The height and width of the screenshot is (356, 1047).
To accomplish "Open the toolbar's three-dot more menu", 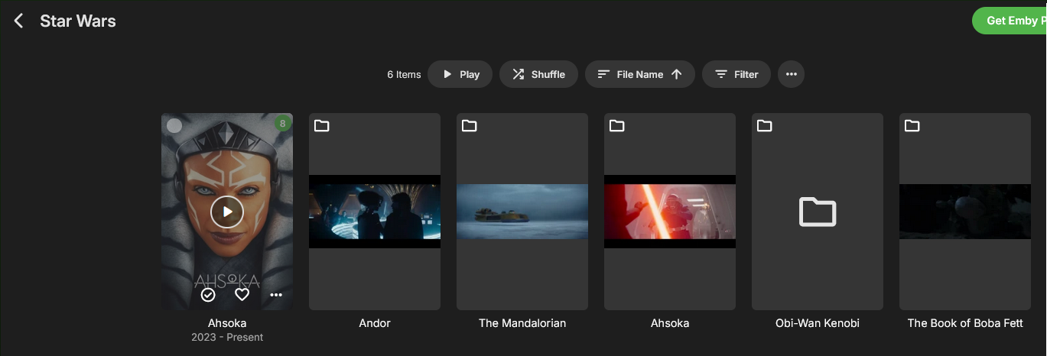I will pyautogui.click(x=792, y=74).
